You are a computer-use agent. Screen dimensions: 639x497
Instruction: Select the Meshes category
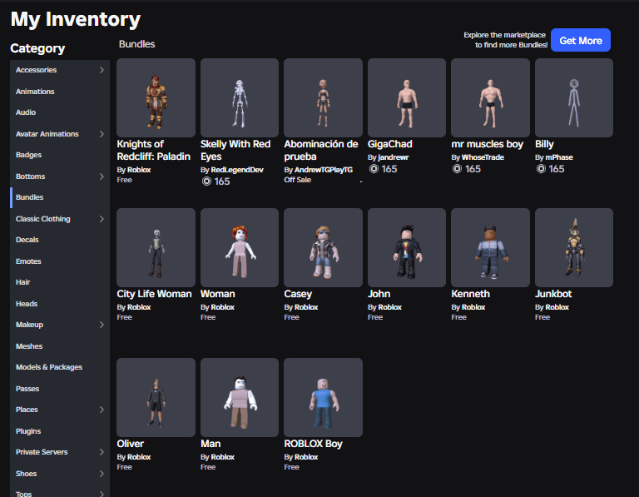(x=60, y=346)
